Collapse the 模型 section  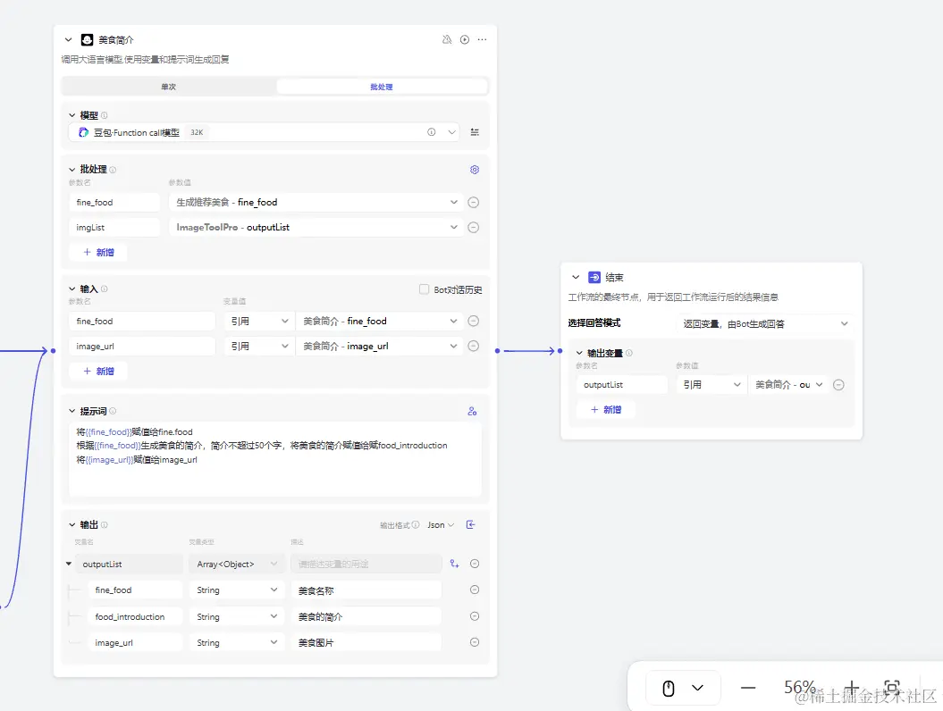coord(72,115)
